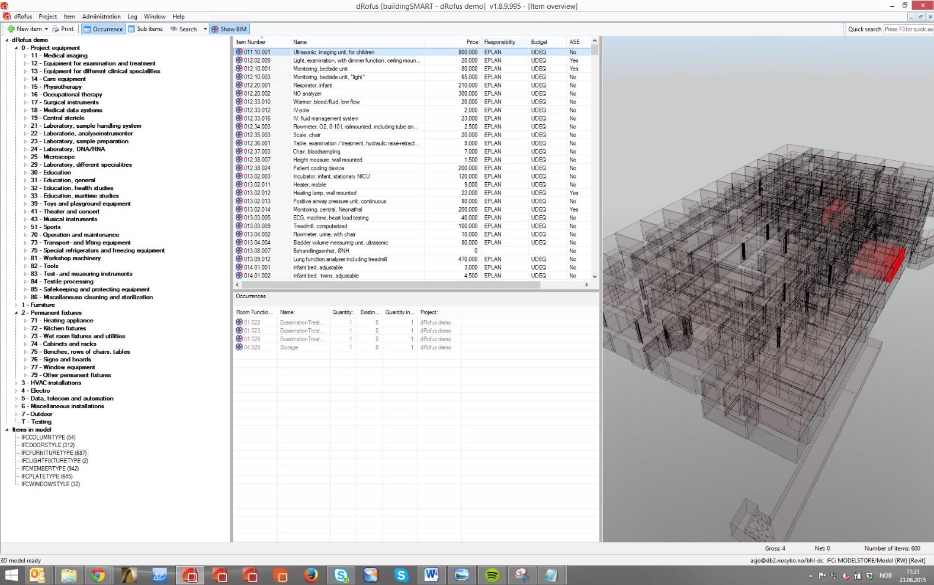This screenshot has height=585, width=934.
Task: Click the NOB keyboard language indicator
Action: coord(885,576)
